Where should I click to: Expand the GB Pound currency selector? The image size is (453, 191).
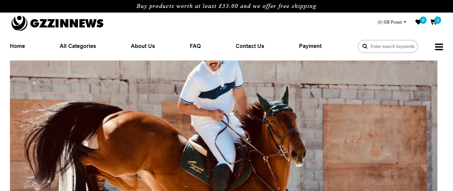point(392,22)
